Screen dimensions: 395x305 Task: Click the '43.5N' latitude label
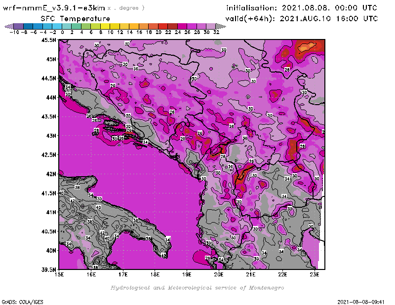tap(48, 116)
